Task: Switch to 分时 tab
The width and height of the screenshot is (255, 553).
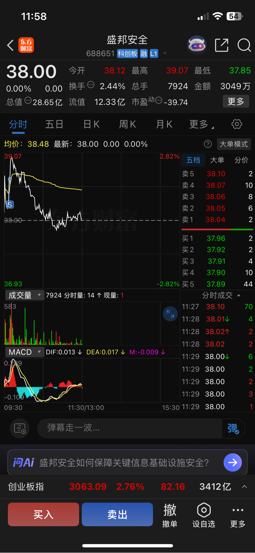Action: (x=18, y=124)
